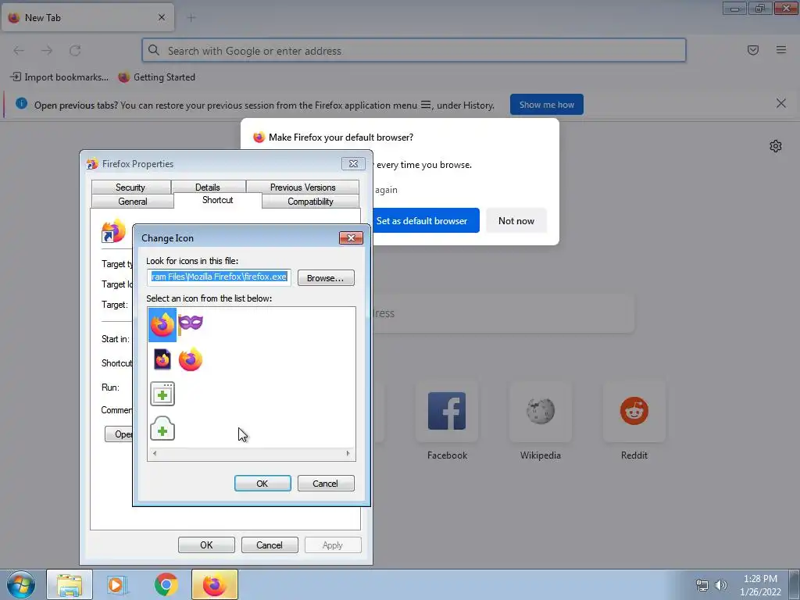Click Firefox shortcut icon in Properties
The height and width of the screenshot is (600, 800).
click(x=114, y=231)
